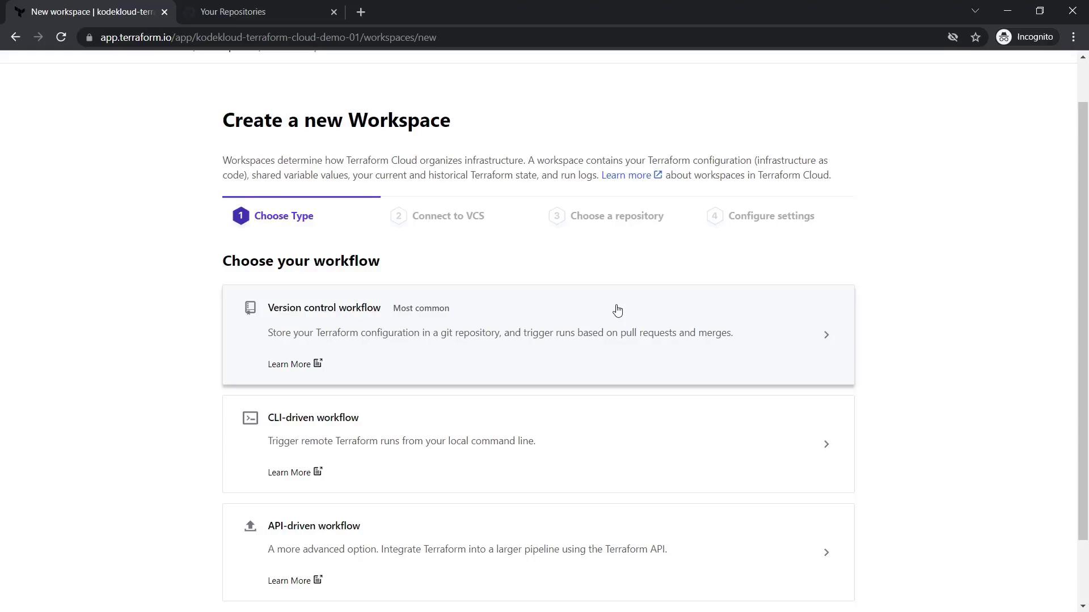The width and height of the screenshot is (1089, 612).
Task: Click the third-party cookies blocked eye icon
Action: 953,37
